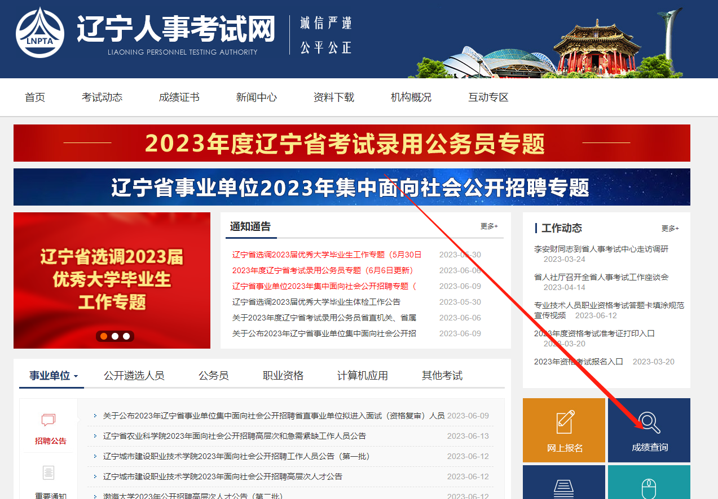Viewport: 718px width, 499px height.
Task: Switch to the 公务员 tab
Action: (214, 376)
